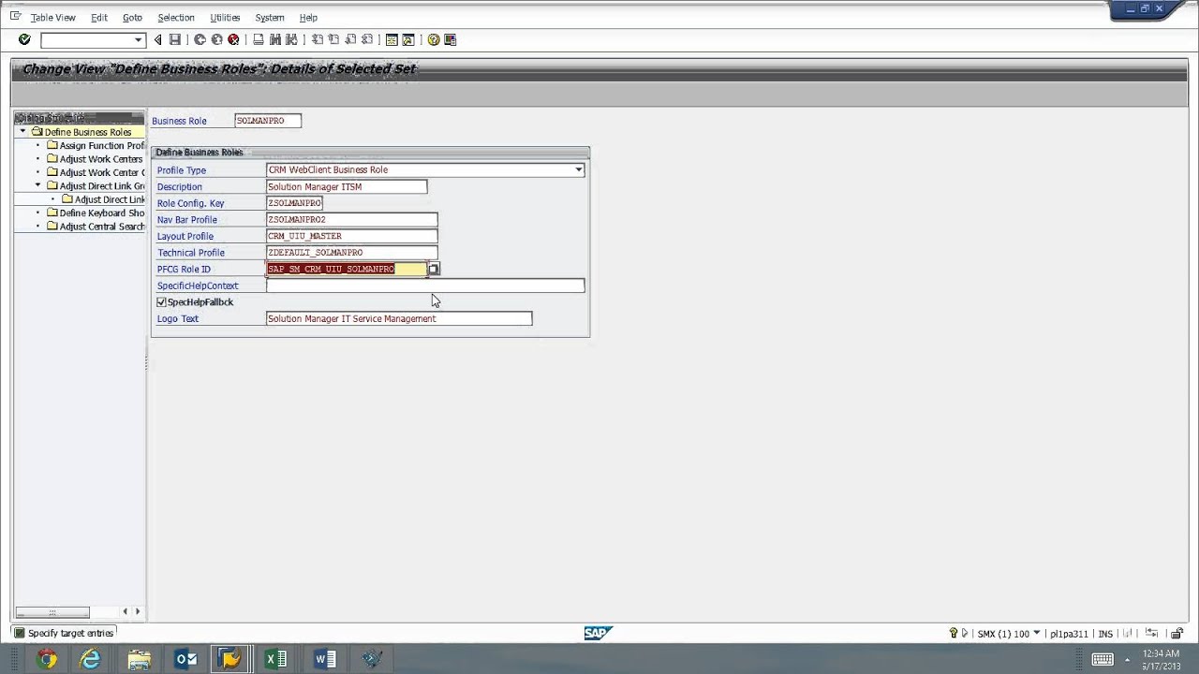Viewport: 1199px width, 674px height.
Task: Click the SpecificHelpContext input field
Action: point(425,286)
